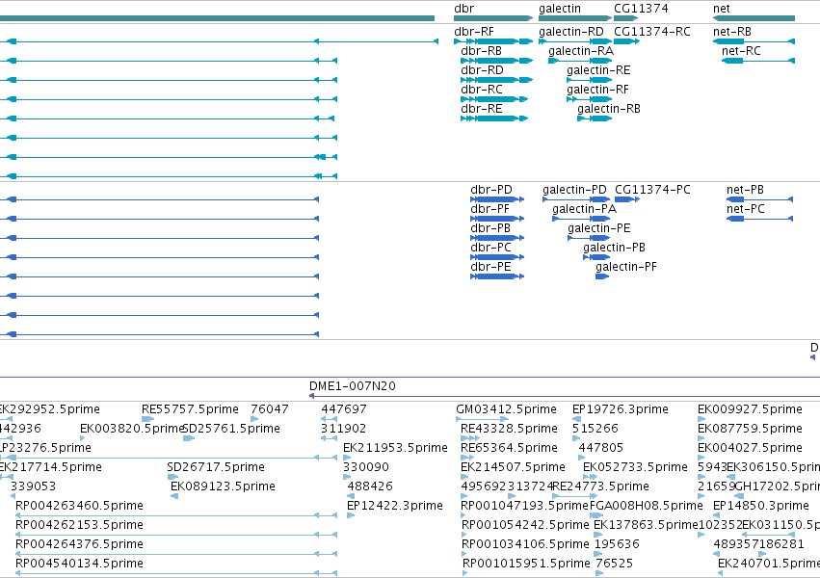Click CG11374-RC transcript label
This screenshot has width=820, height=578.
652,32
